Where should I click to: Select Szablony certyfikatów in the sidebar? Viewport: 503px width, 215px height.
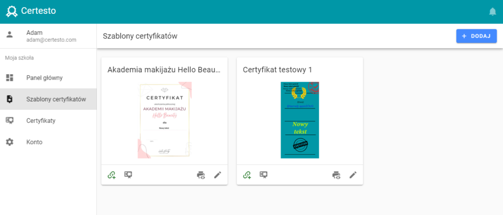click(48, 99)
